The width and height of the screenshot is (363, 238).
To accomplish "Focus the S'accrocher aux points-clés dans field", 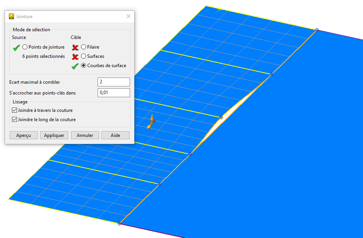I will pyautogui.click(x=113, y=93).
